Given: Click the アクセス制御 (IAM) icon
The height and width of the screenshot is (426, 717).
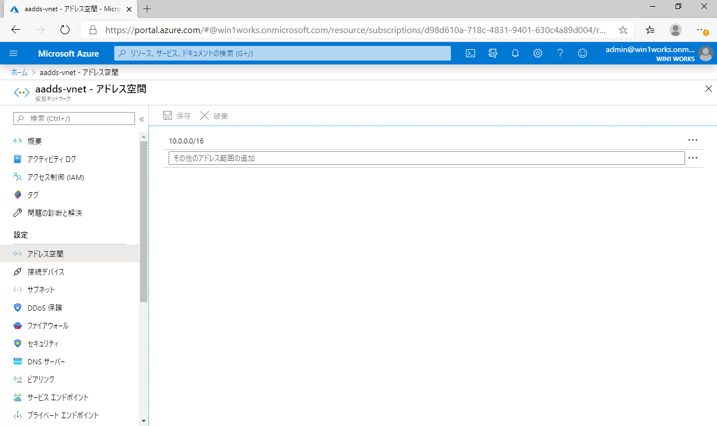Looking at the screenshot, I should [x=18, y=177].
